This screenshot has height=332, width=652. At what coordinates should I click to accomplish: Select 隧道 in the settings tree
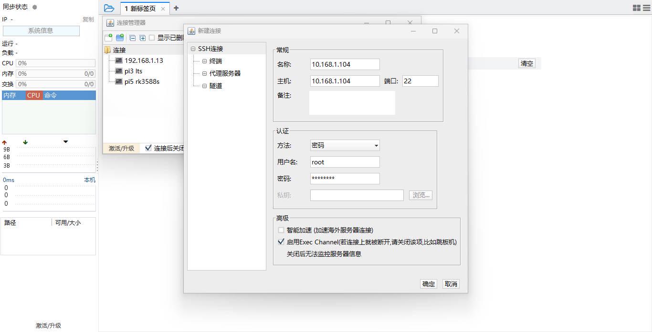coord(216,86)
